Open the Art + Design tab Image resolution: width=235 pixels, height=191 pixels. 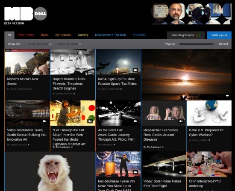pyautogui.click(x=63, y=35)
